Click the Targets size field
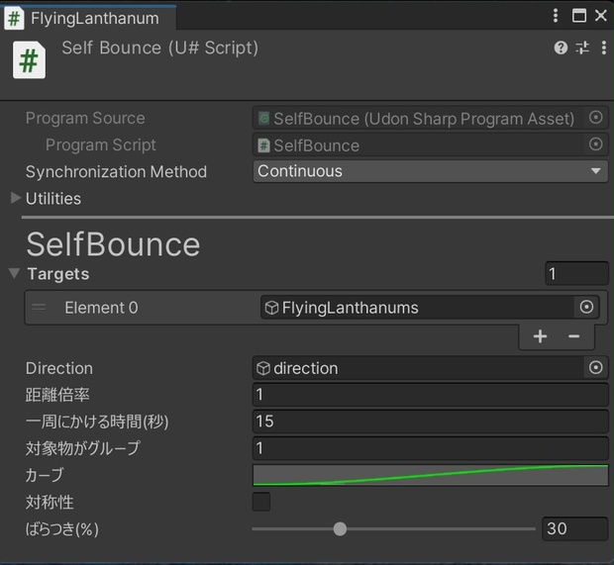614x565 pixels. [576, 273]
